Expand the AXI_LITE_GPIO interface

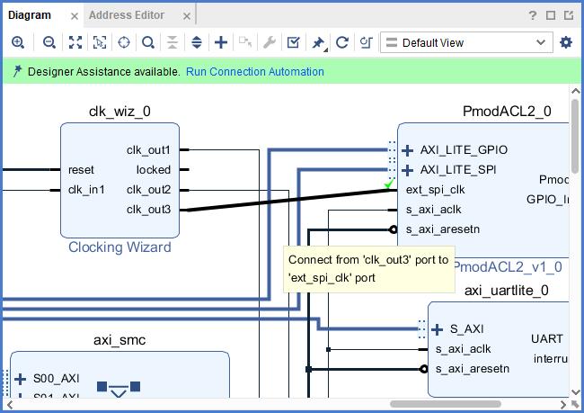click(x=408, y=150)
